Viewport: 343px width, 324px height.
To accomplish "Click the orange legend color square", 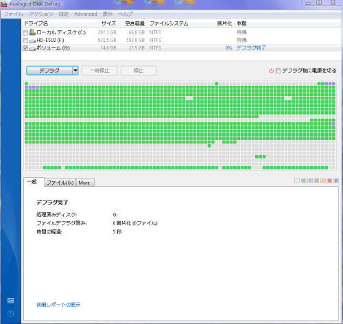I will pyautogui.click(x=323, y=181).
